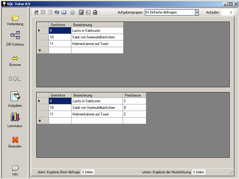The image size is (239, 179).
Task: Open the Info speech bubble
Action: [x=15, y=168]
